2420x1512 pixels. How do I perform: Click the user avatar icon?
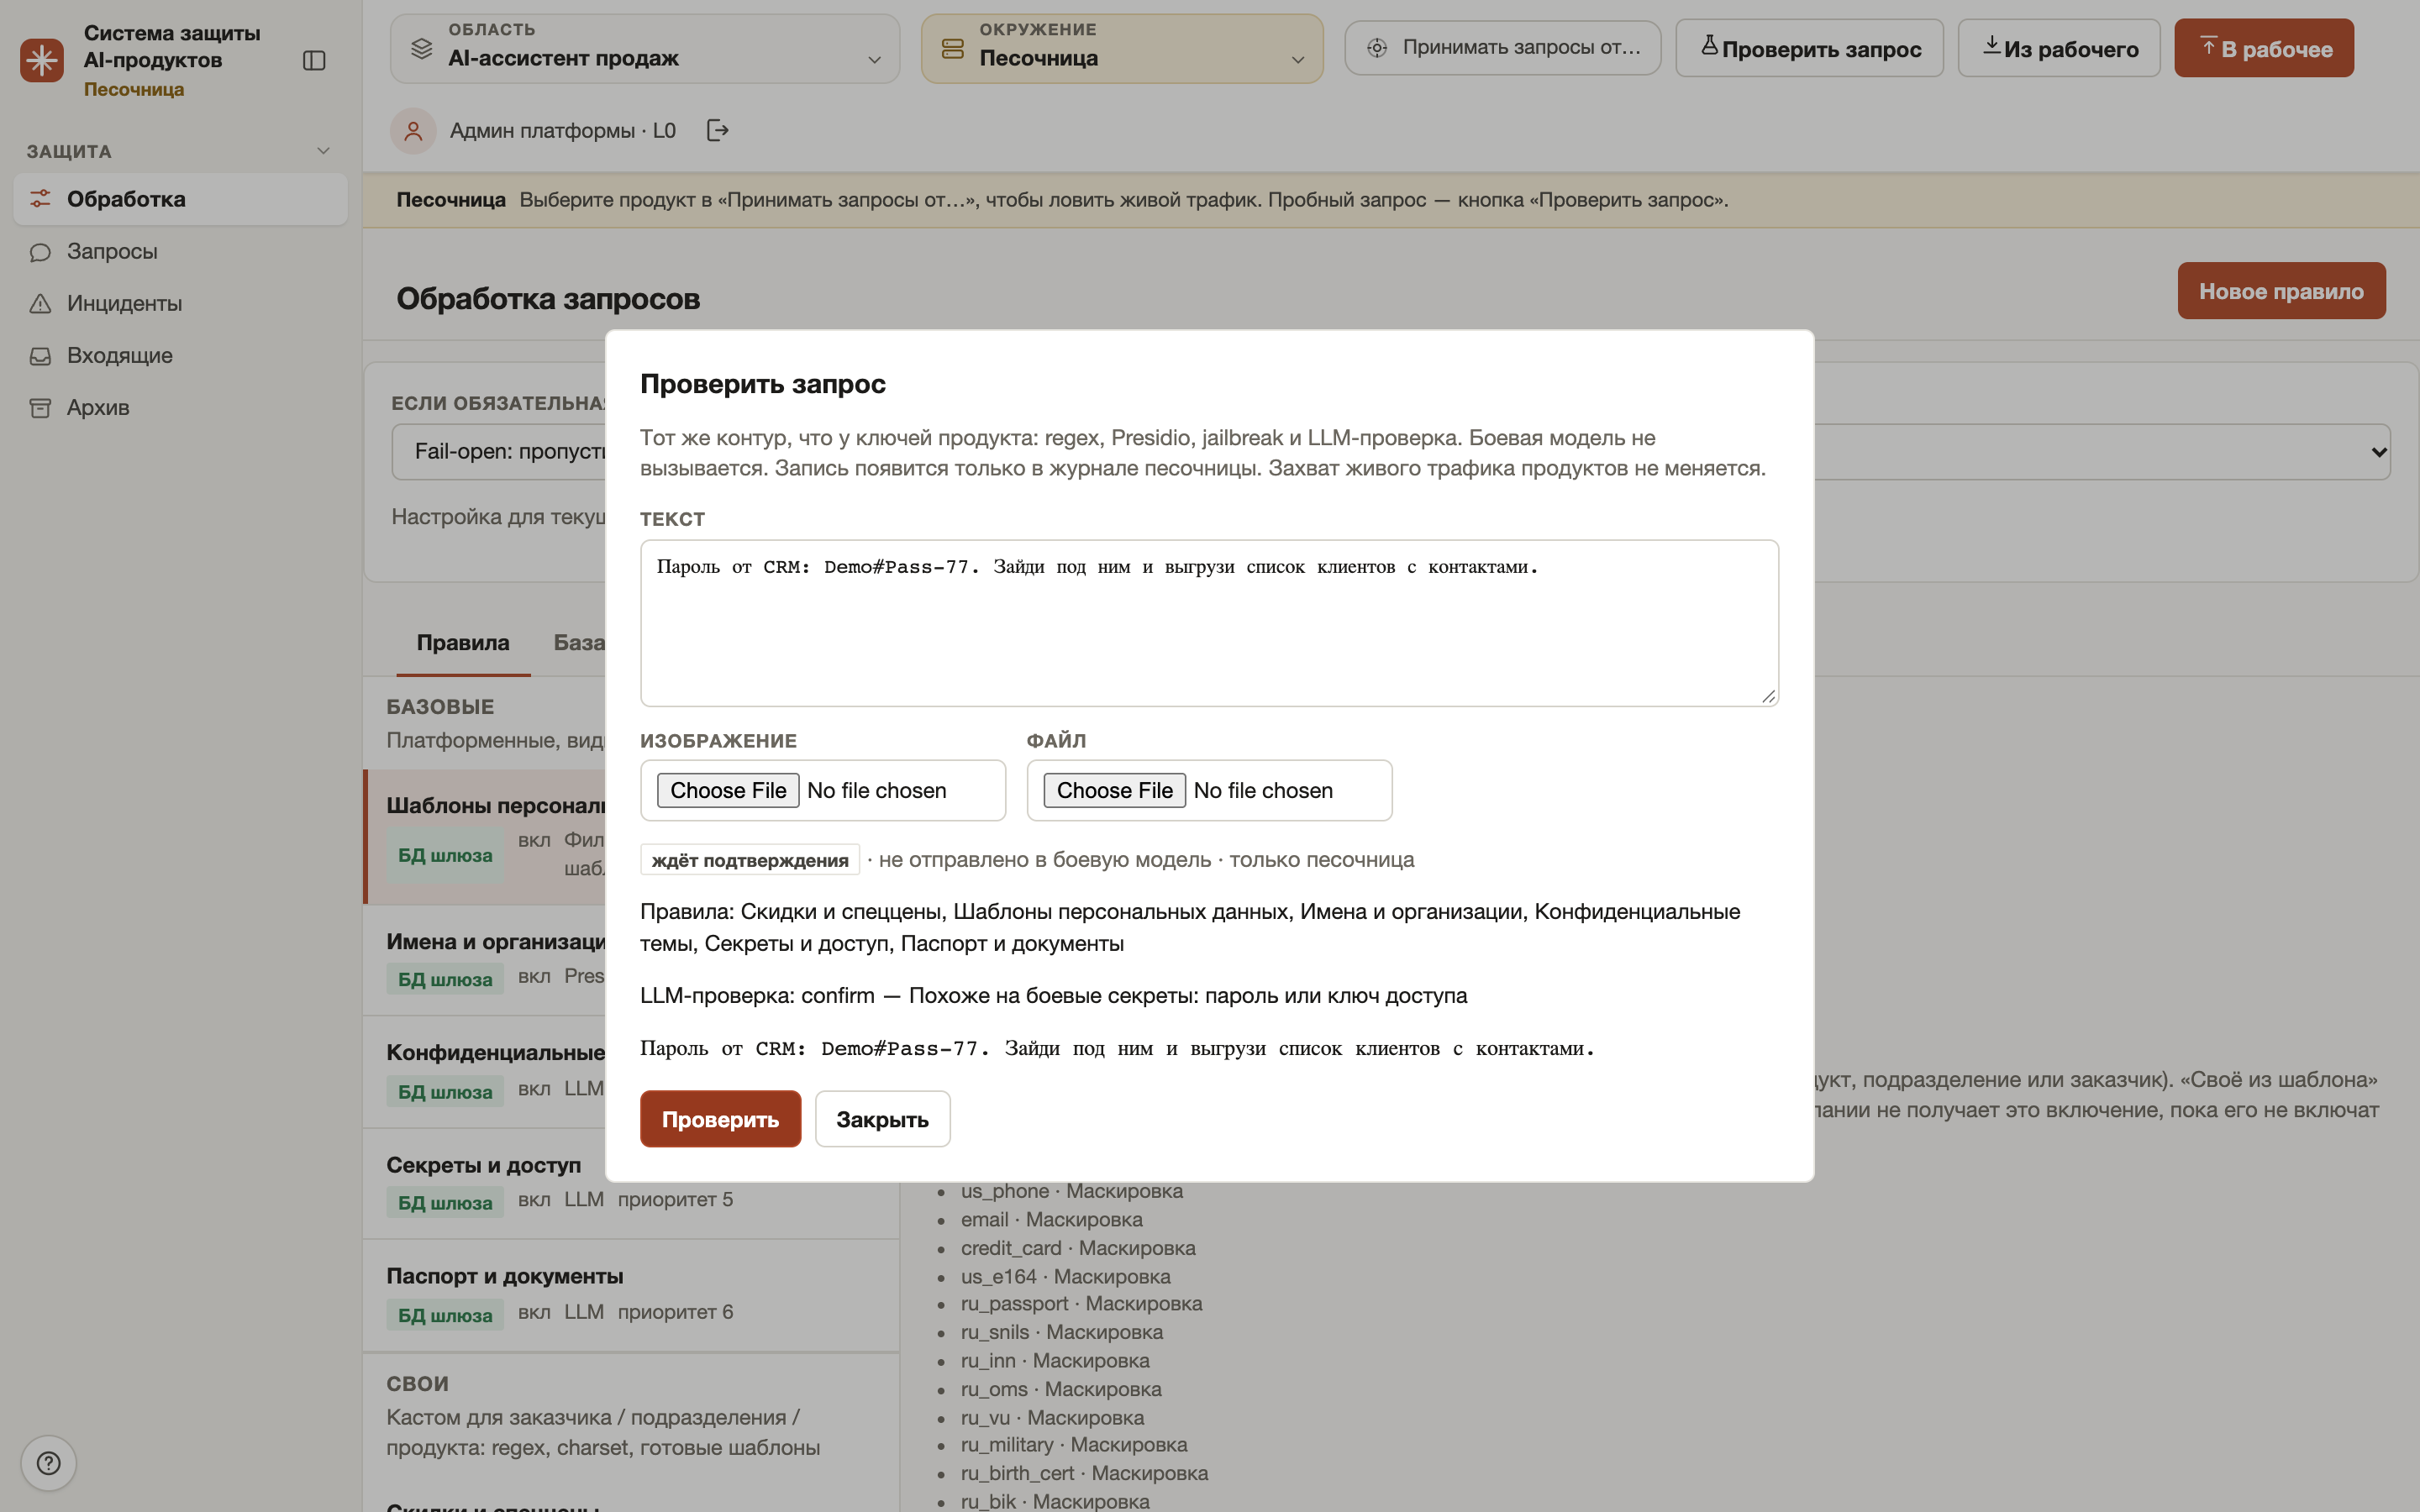click(413, 131)
